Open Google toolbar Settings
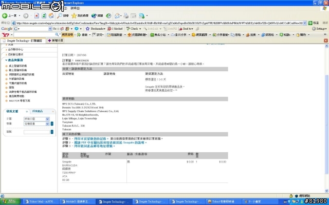 tap(319, 29)
